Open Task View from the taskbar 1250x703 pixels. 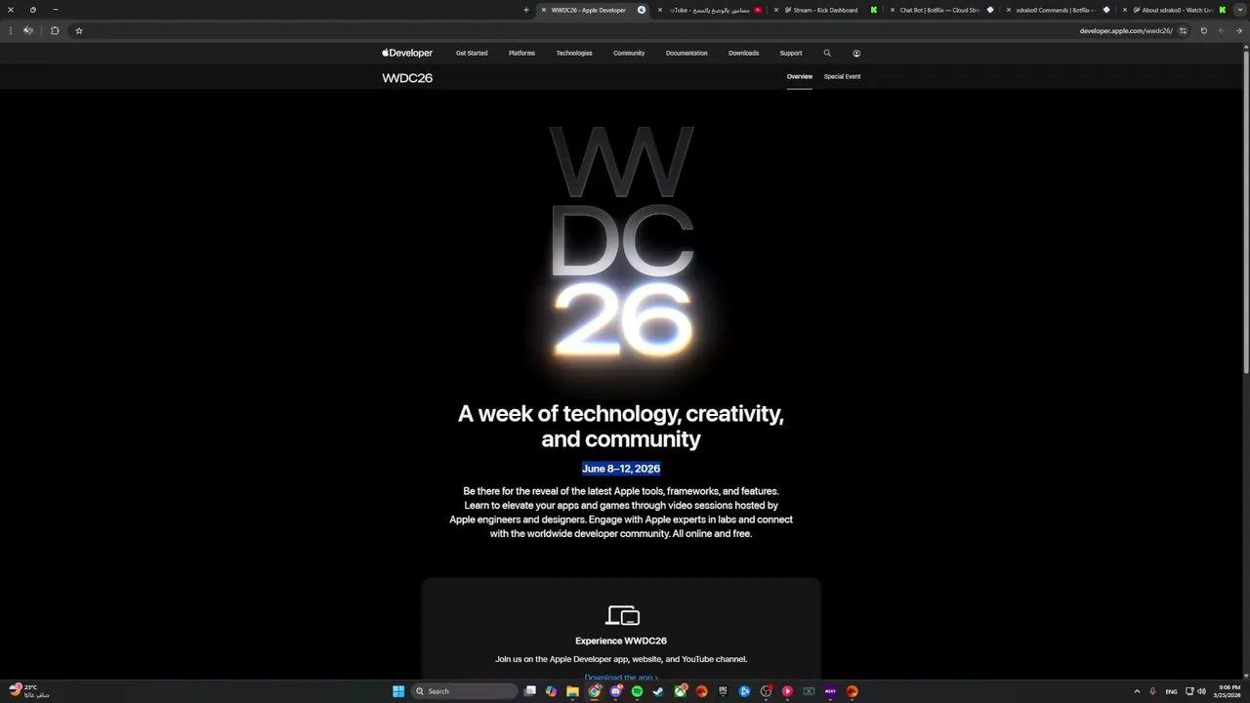[530, 691]
